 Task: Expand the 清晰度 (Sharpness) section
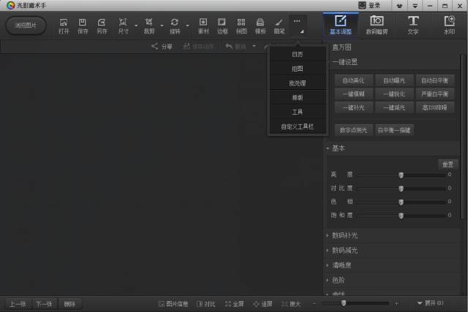coord(342,265)
